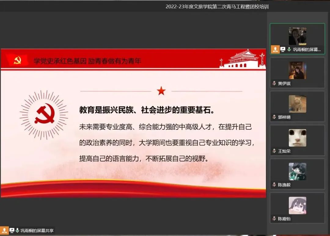Viewport: 330px width, 236px height.
Task: Click the muted mic icon beside 郭梓晴
Action: [274, 117]
